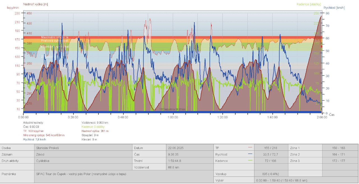The height and width of the screenshot is (184, 359).
Task: Click the Rychlost [km/h] axis title
Action: point(334,8)
